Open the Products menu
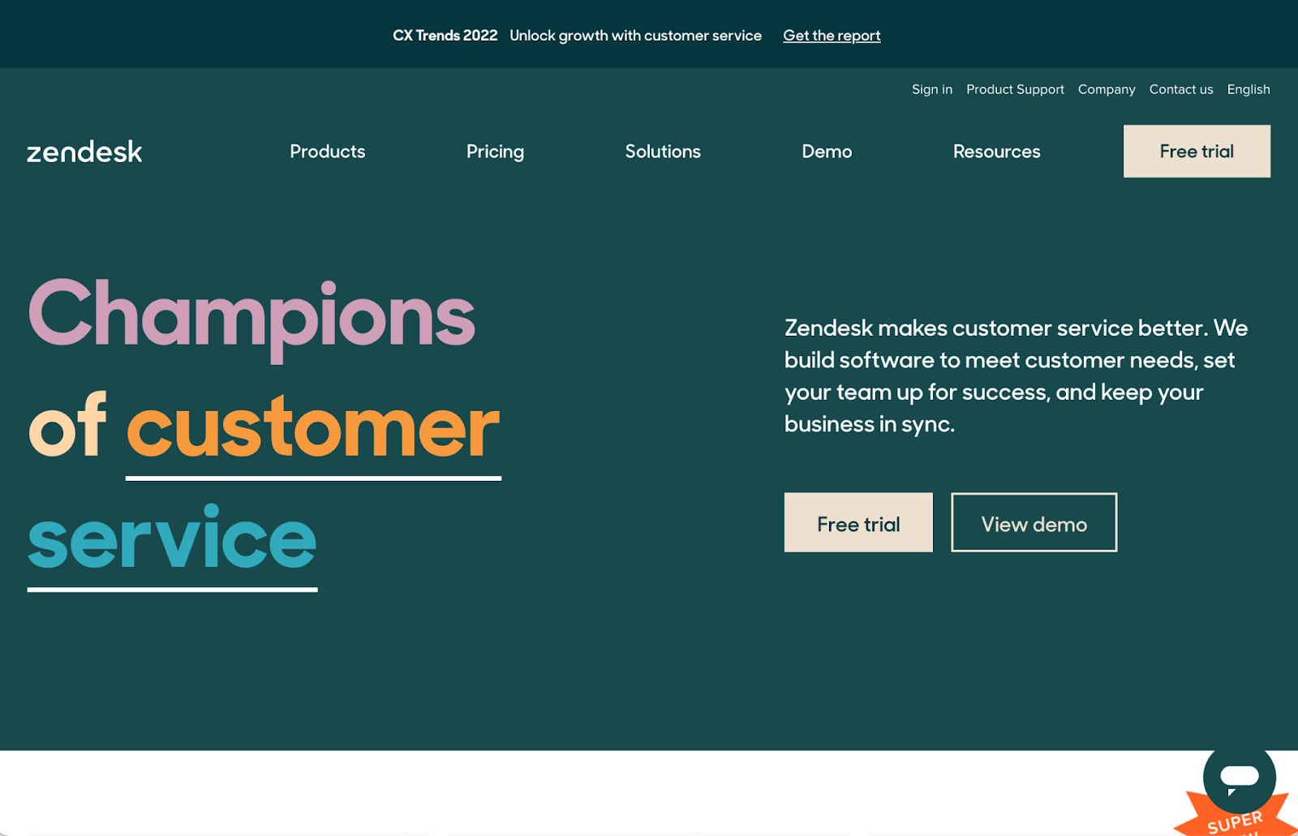The height and width of the screenshot is (836, 1298). [x=327, y=152]
